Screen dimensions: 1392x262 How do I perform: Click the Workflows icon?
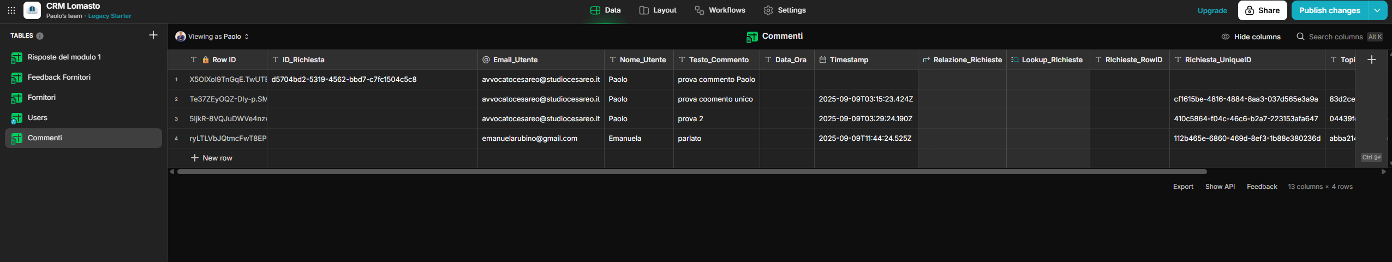[x=699, y=10]
